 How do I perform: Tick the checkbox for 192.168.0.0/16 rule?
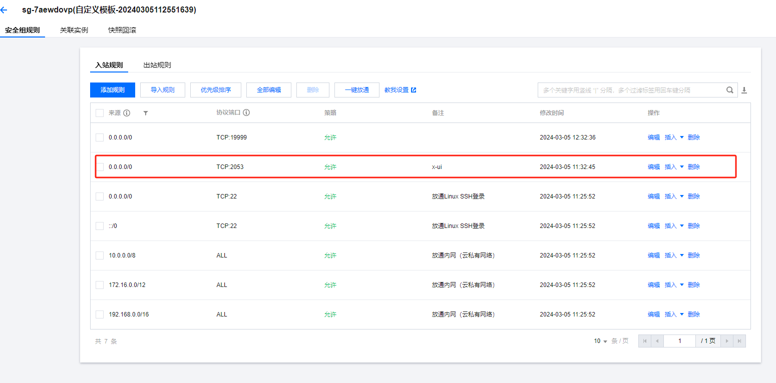coord(100,314)
